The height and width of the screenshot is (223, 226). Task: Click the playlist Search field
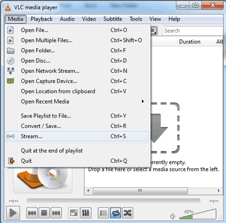[193, 31]
